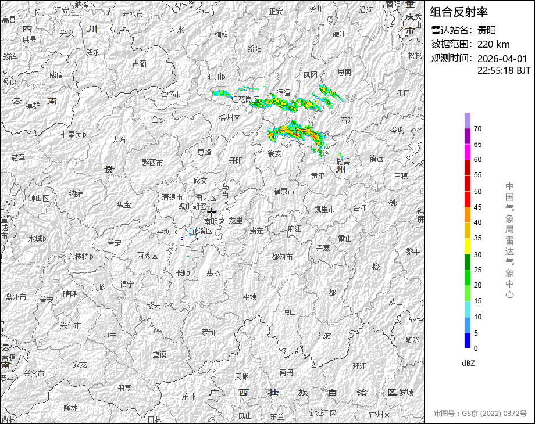Click the 福泉市 map label

(284, 192)
